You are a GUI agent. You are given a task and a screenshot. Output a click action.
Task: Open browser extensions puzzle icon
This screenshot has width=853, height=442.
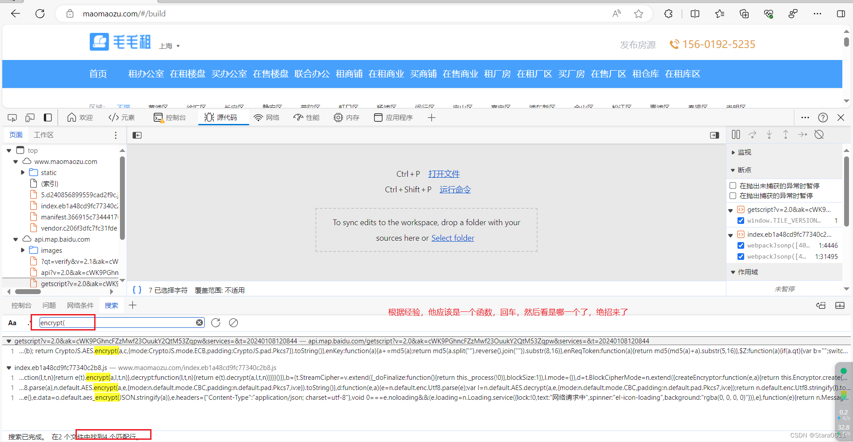668,14
